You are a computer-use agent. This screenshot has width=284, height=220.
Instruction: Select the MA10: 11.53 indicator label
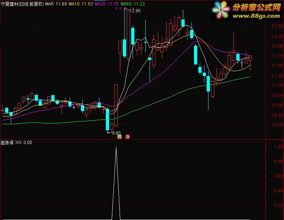pos(81,4)
